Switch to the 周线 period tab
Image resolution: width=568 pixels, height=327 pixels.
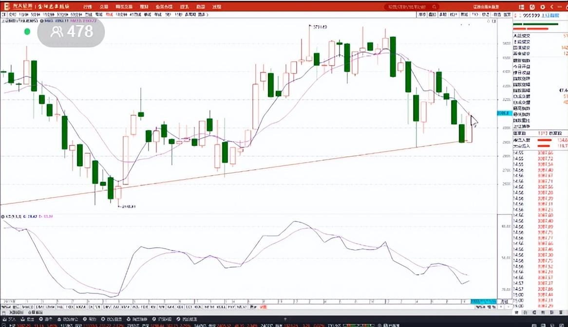pyautogui.click(x=99, y=15)
